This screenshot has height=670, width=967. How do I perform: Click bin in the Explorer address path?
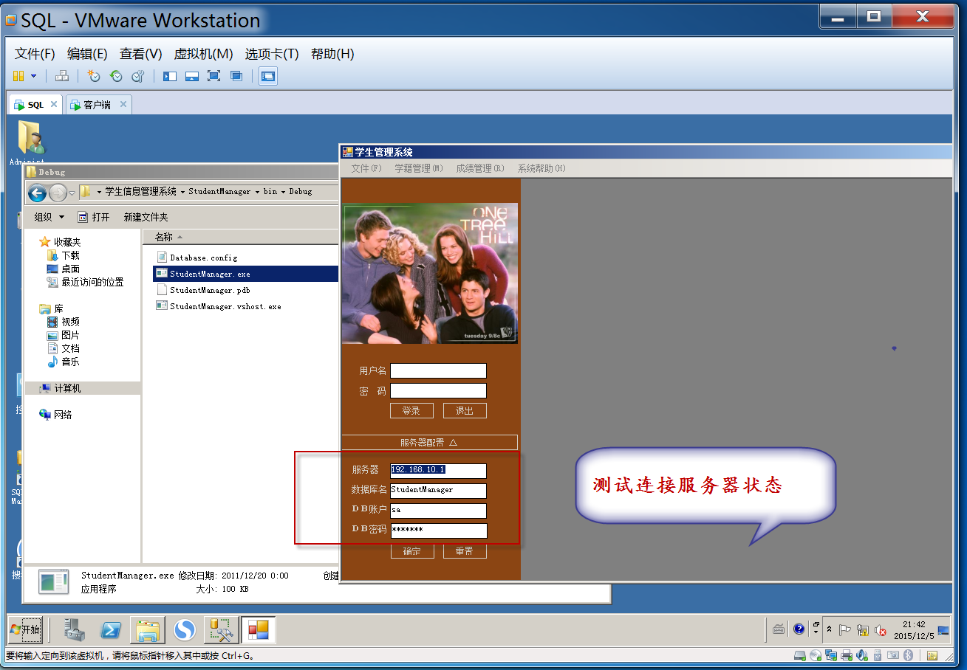pos(270,191)
